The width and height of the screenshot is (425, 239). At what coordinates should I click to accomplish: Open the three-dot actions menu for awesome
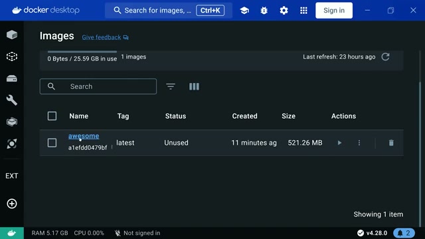point(359,143)
